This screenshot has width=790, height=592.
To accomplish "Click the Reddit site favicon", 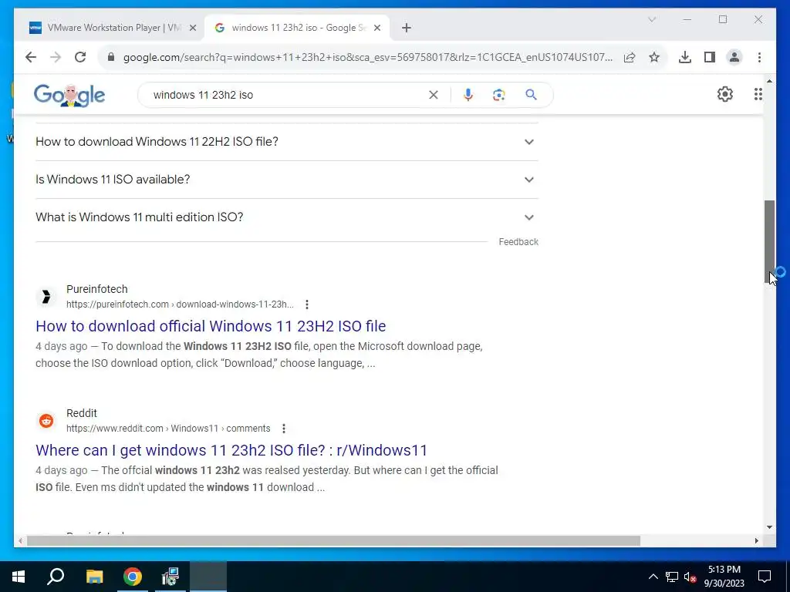I will pyautogui.click(x=46, y=421).
